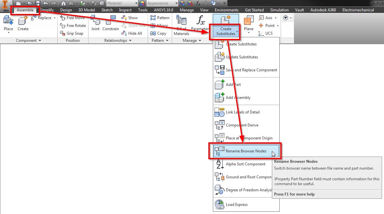This screenshot has width=384, height=214.
Task: Click the UCS work feature tool
Action: point(265,33)
